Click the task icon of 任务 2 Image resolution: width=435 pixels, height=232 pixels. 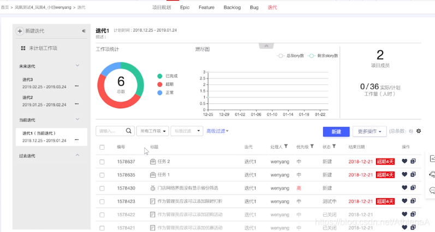pos(153,161)
